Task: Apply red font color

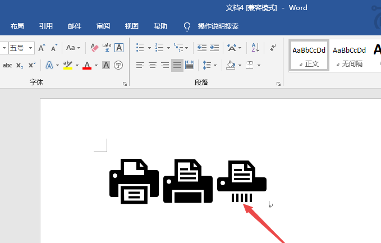Action: point(87,65)
